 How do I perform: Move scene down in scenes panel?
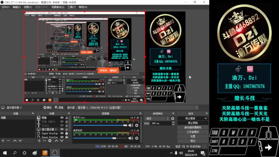pyautogui.click(x=20, y=141)
